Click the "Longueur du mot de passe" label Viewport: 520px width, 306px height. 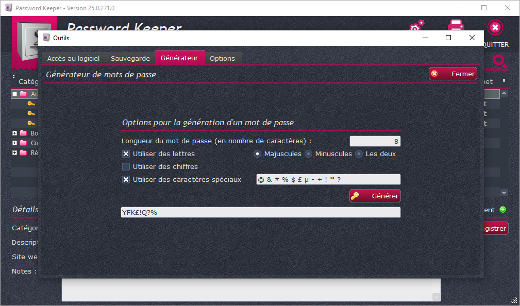coord(216,141)
